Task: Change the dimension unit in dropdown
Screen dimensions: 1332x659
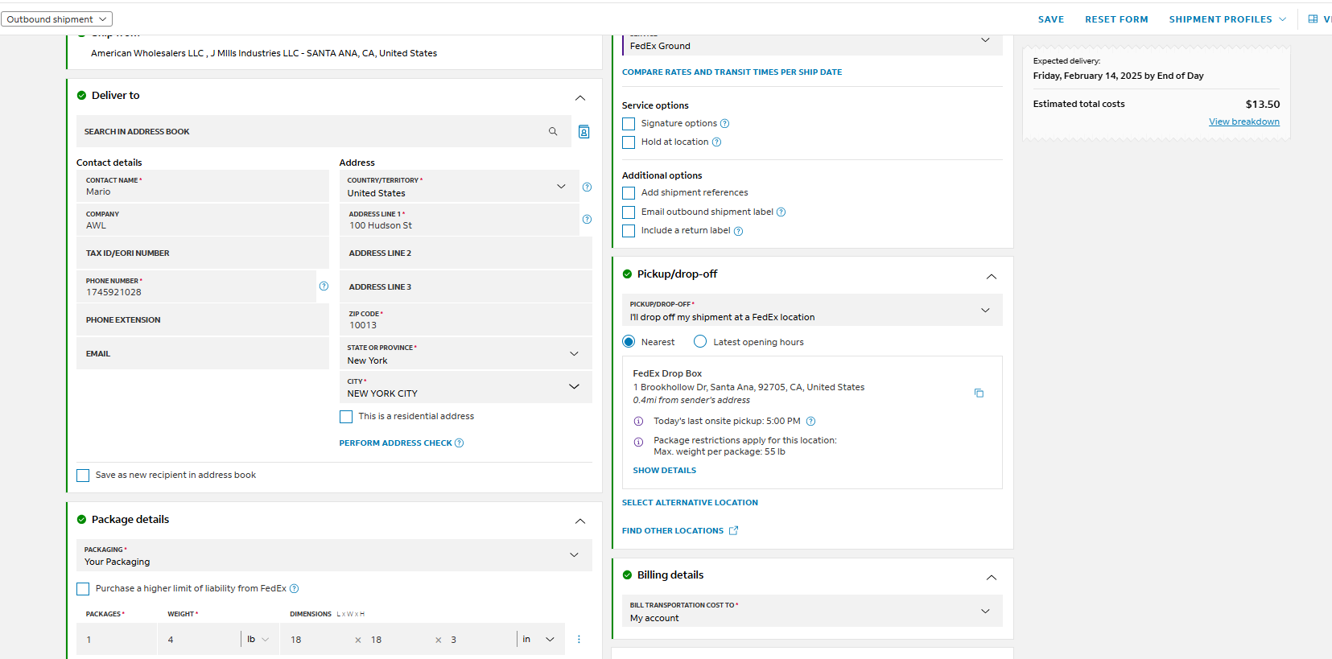Action: [538, 640]
